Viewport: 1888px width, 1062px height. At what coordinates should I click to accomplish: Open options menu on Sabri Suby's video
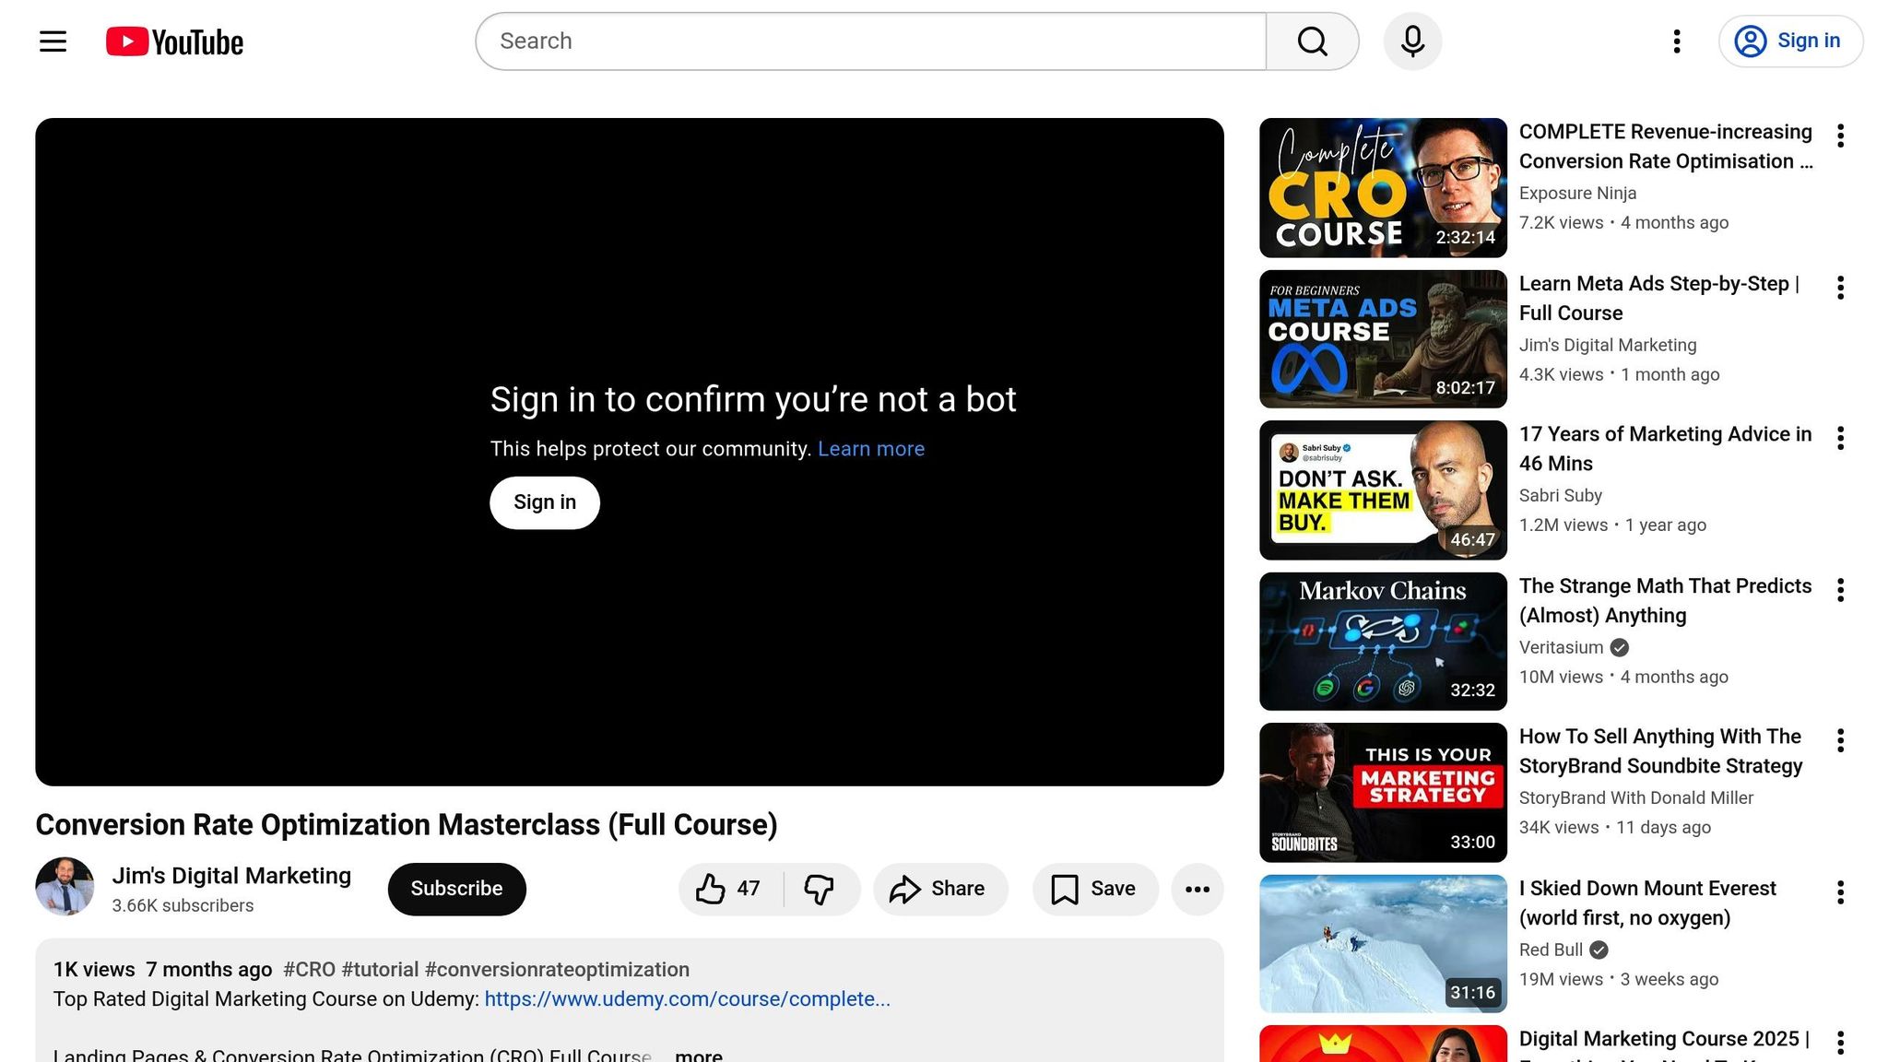[1840, 438]
